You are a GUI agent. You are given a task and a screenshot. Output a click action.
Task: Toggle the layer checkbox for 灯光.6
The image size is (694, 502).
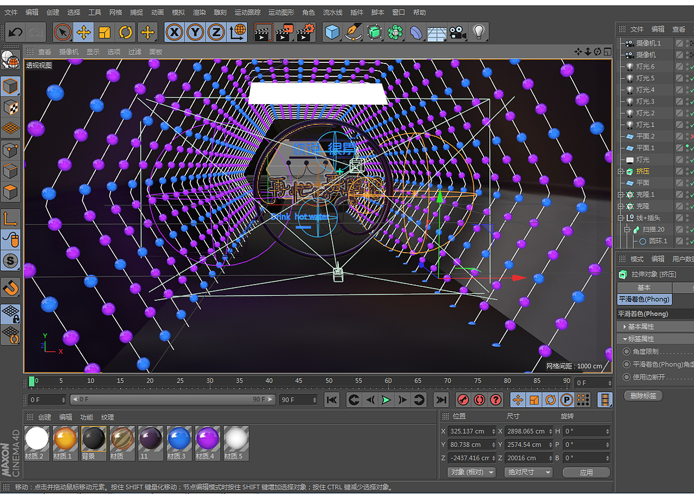(679, 67)
